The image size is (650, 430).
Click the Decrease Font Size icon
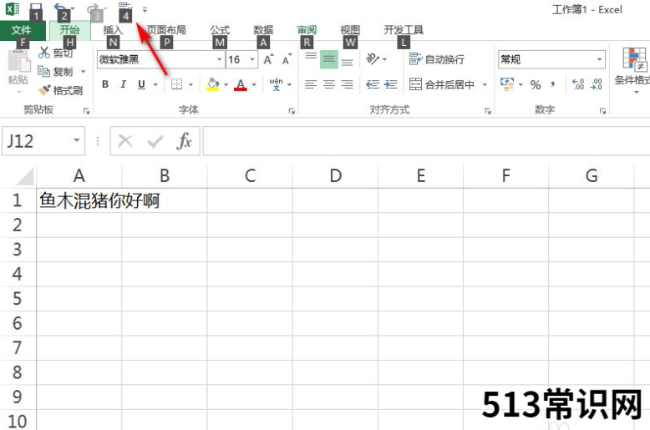tap(287, 59)
